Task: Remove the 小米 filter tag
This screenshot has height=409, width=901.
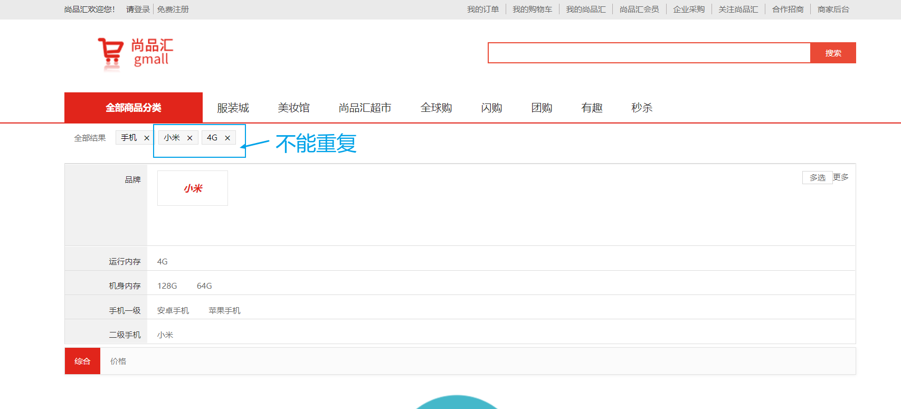Action: [189, 138]
